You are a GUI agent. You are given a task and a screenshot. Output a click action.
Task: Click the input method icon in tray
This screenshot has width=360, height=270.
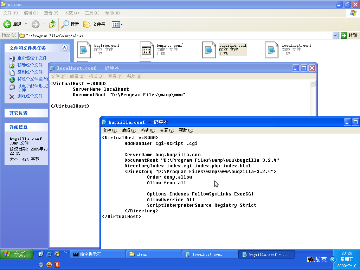pyautogui.click(x=310, y=259)
